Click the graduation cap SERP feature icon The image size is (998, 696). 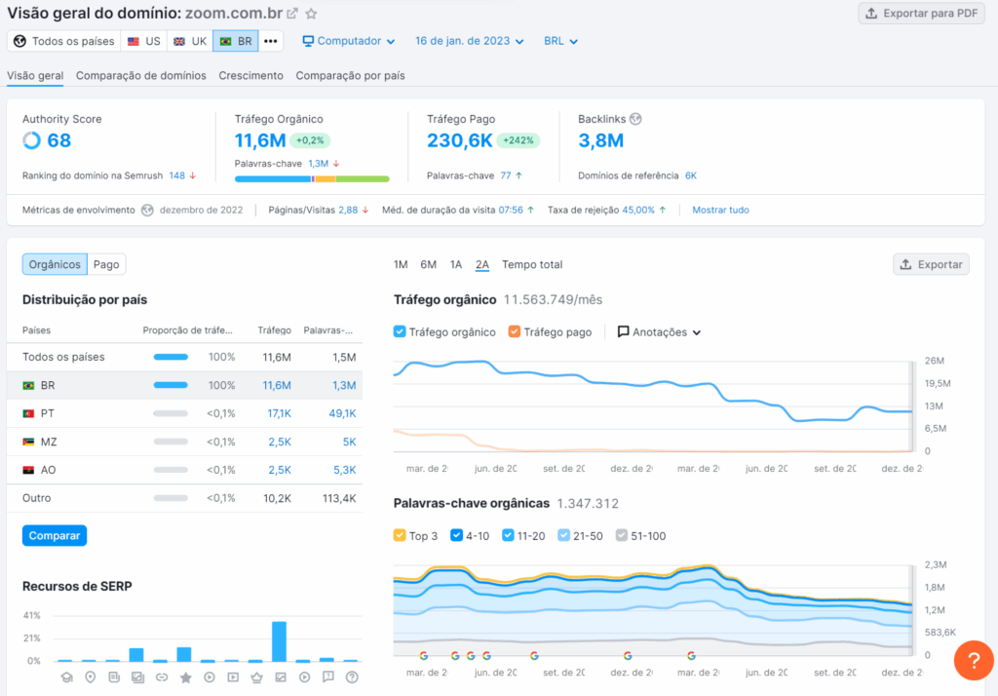pos(67,677)
